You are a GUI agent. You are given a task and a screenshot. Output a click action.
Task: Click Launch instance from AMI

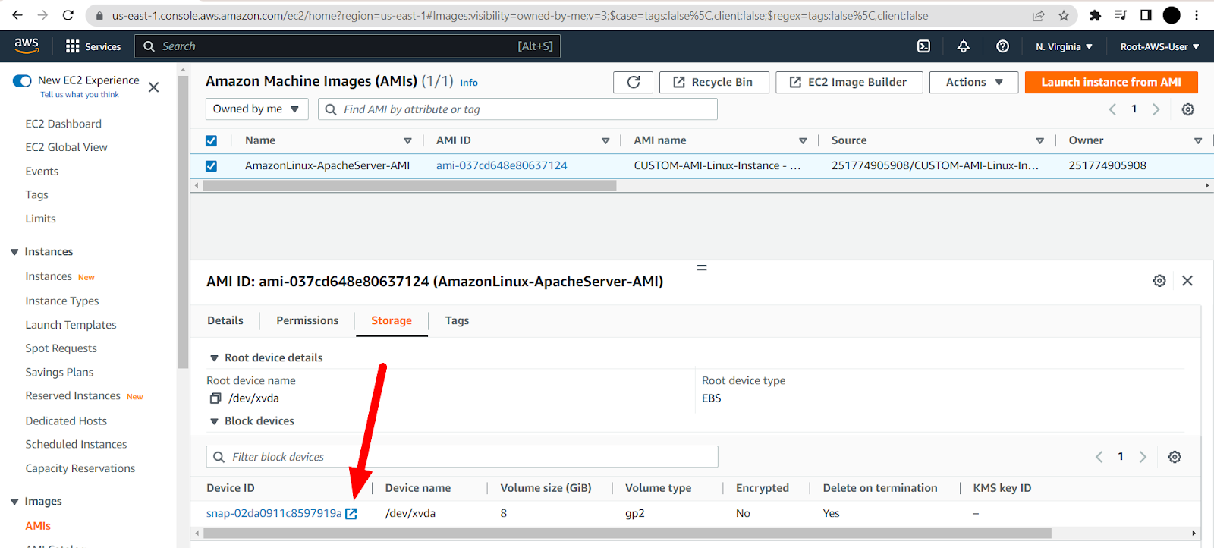[x=1111, y=82]
